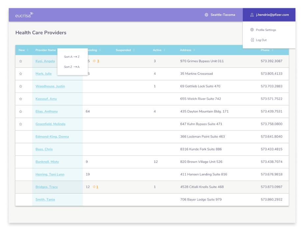
Task: Sort by the Active column arrows
Action: click(x=164, y=50)
